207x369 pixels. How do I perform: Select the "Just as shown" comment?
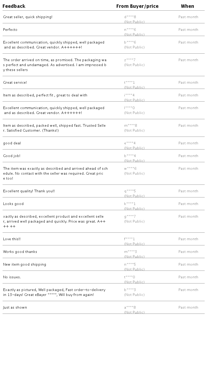pos(15,308)
